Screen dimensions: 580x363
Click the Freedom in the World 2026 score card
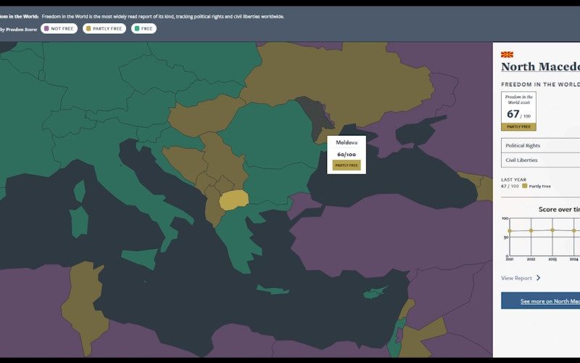[x=518, y=111]
